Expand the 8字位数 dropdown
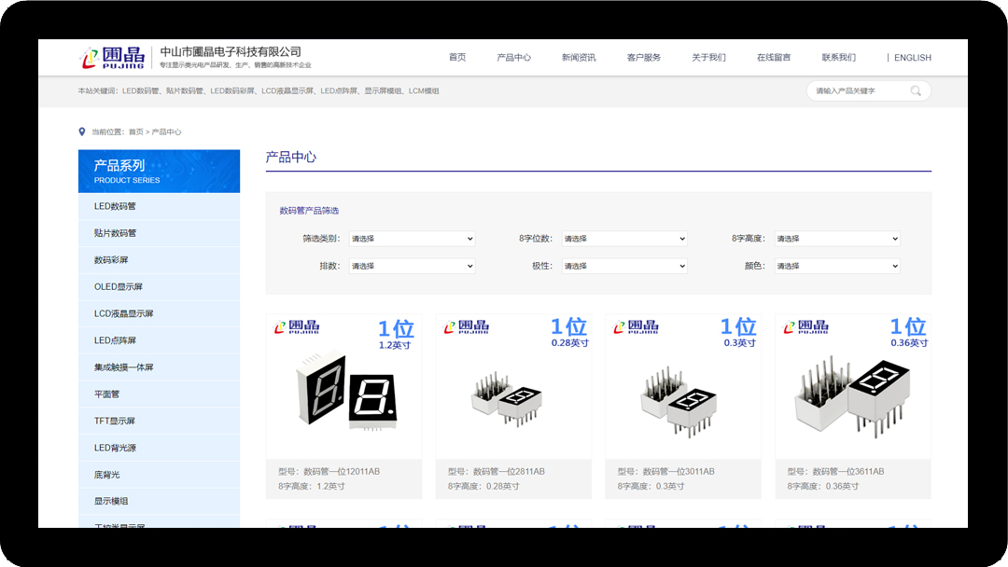1008x567 pixels. coord(624,239)
